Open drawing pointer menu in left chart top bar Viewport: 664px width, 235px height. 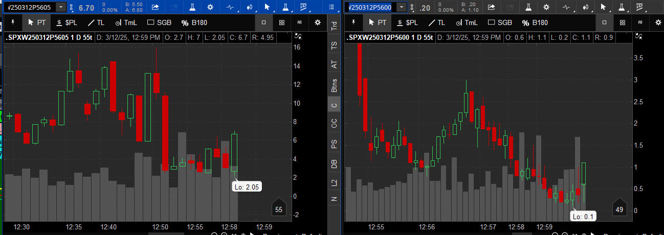click(268, 7)
